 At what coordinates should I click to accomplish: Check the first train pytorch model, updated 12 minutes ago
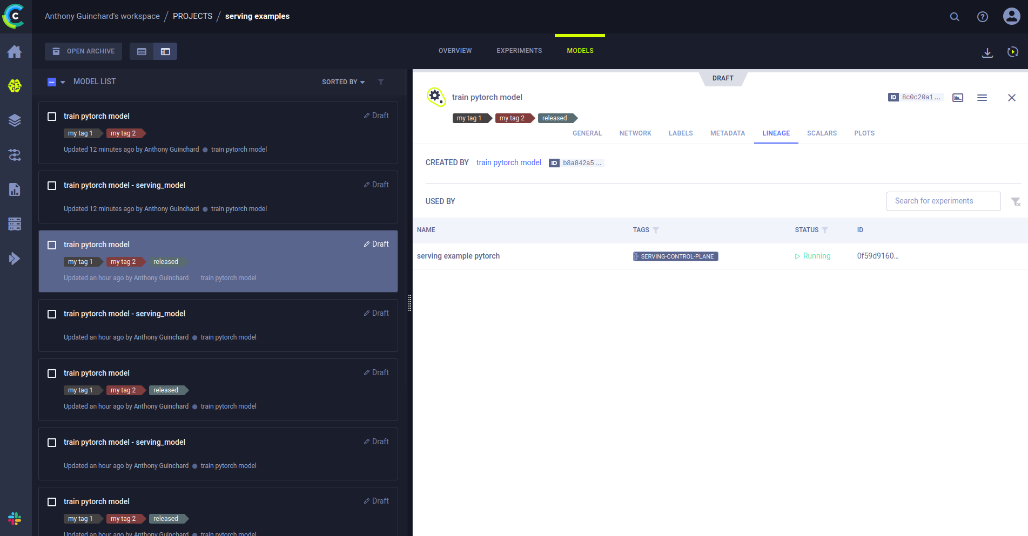pos(52,117)
